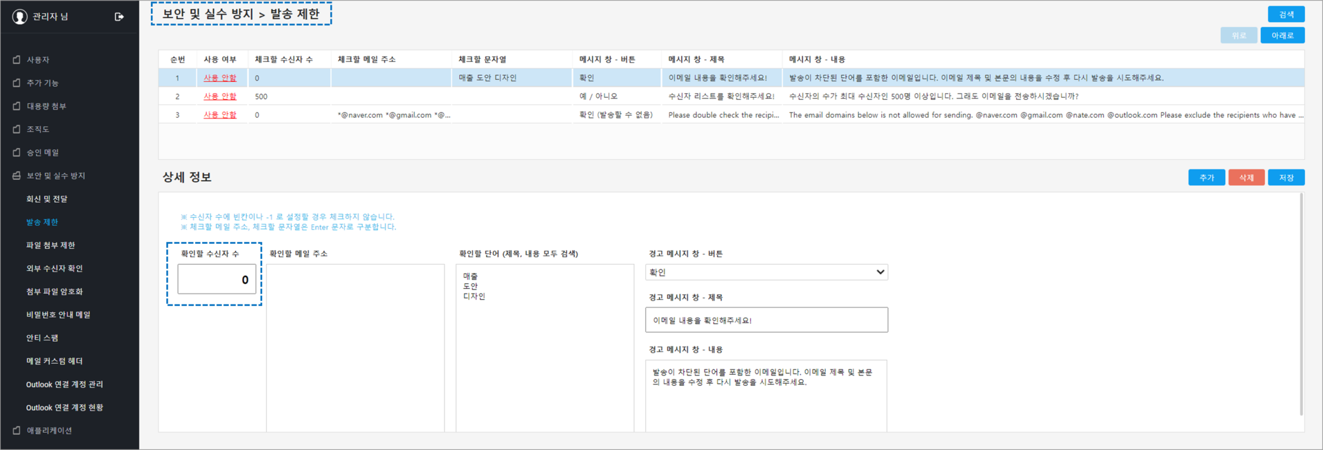Toggle 사용 안함 status in row 1
Image resolution: width=1323 pixels, height=450 pixels.
[x=219, y=78]
